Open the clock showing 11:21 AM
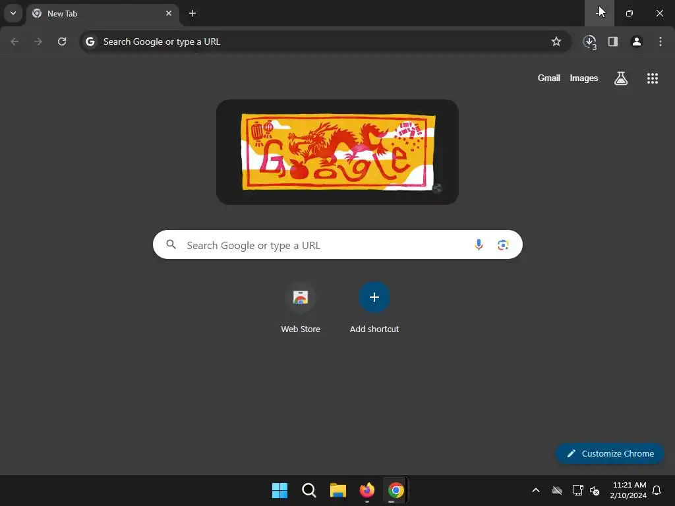Viewport: 675px width, 506px height. point(628,490)
